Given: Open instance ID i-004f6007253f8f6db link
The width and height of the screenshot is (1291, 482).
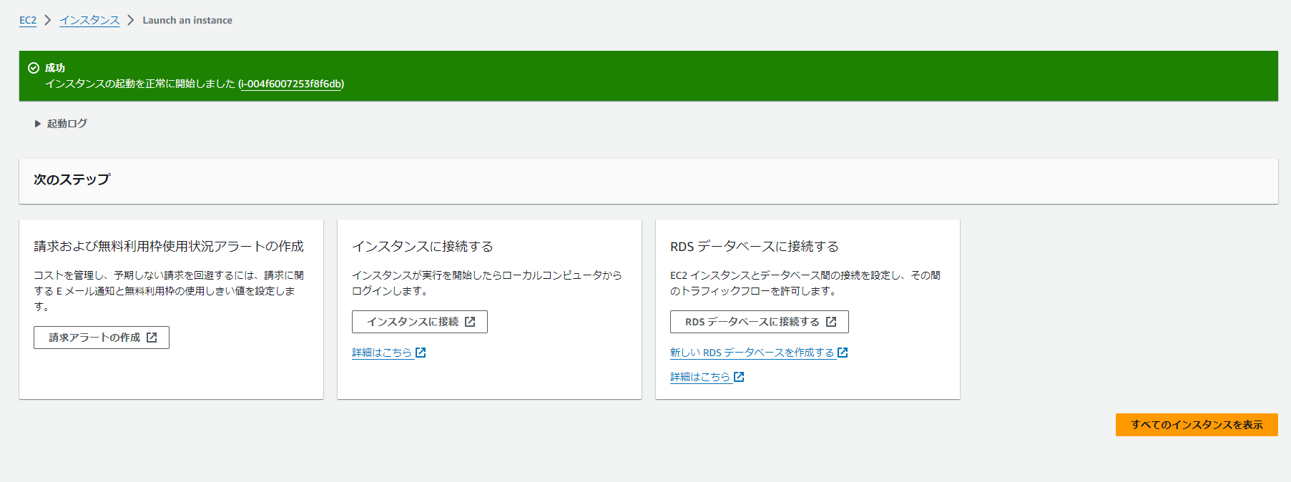Looking at the screenshot, I should pos(291,84).
